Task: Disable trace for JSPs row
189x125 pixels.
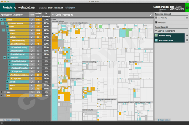Action: coord(32,96)
